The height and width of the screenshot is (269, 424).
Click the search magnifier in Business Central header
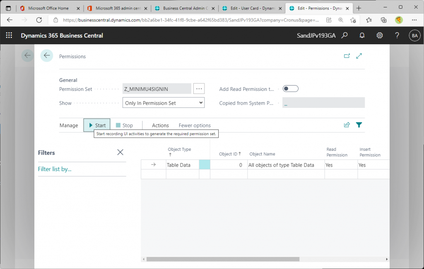click(x=344, y=36)
